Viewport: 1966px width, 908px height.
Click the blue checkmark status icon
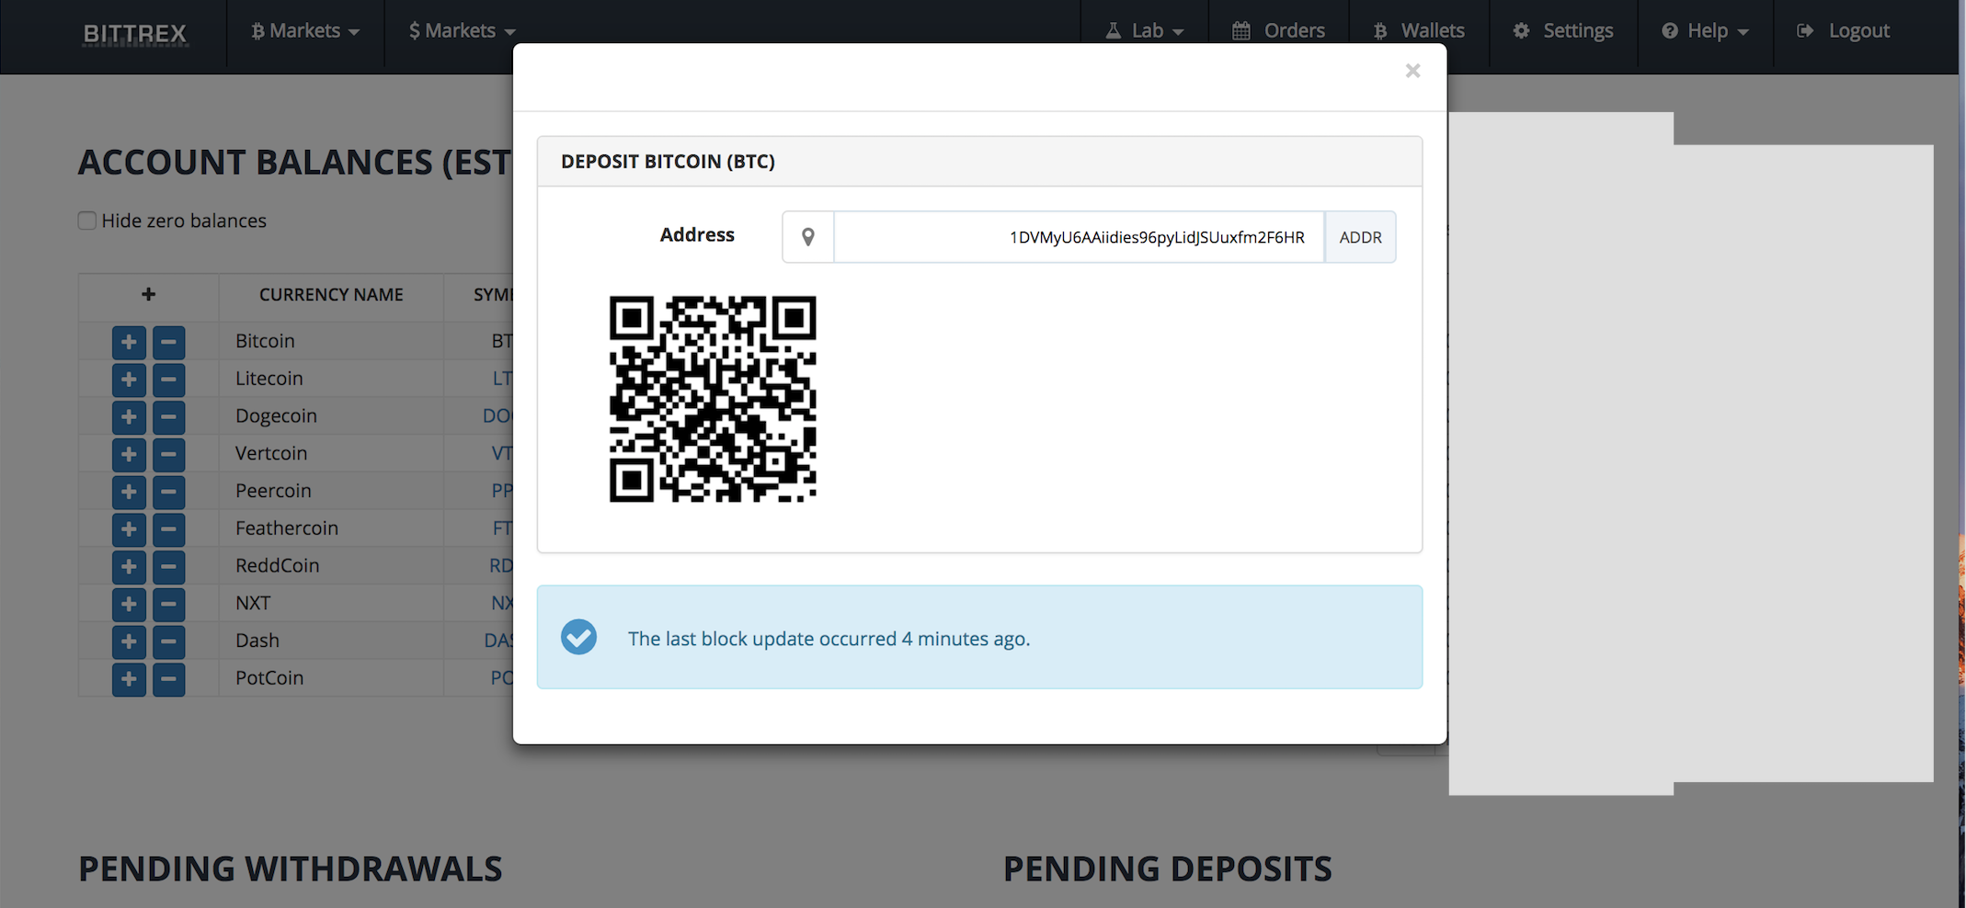pyautogui.click(x=579, y=637)
